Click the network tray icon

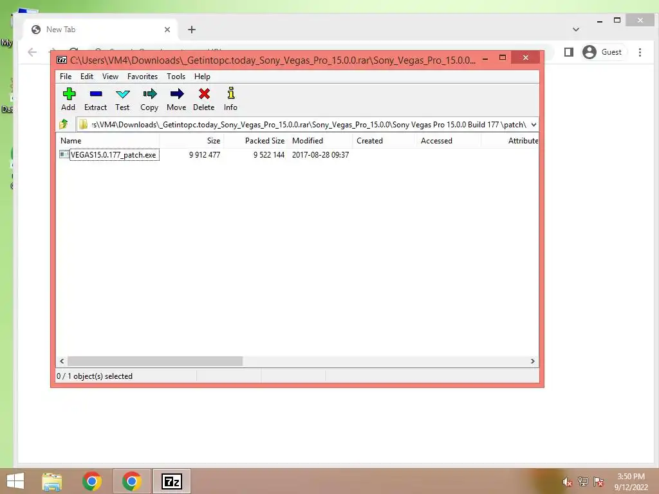pyautogui.click(x=583, y=481)
